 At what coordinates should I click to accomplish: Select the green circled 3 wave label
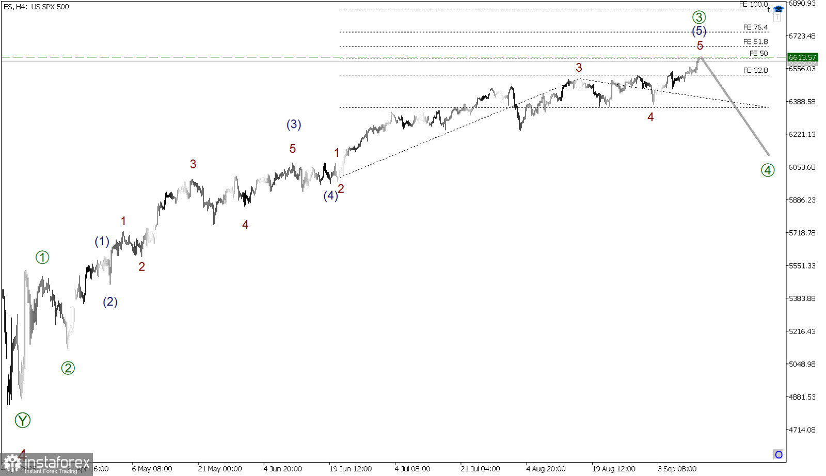click(699, 17)
